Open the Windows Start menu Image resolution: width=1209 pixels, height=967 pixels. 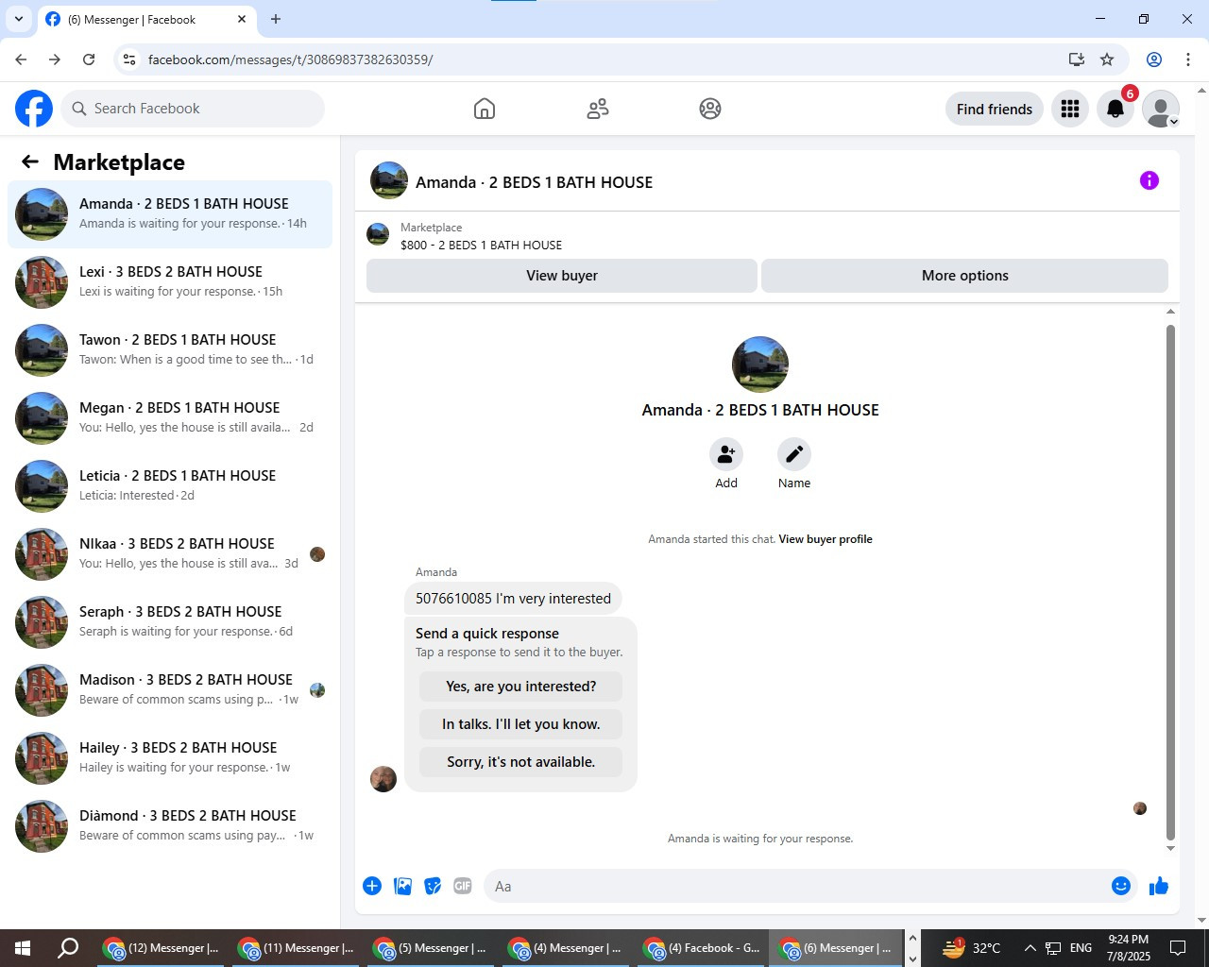[23, 948]
